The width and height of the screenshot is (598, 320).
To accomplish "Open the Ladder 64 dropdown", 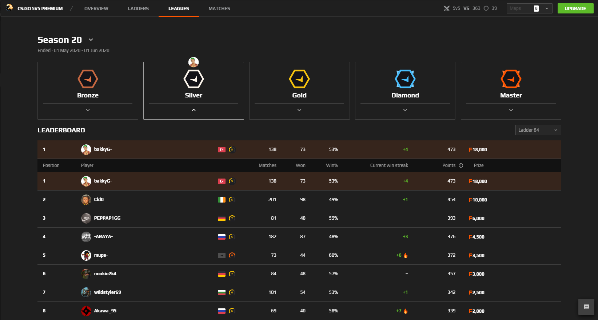I will click(538, 130).
